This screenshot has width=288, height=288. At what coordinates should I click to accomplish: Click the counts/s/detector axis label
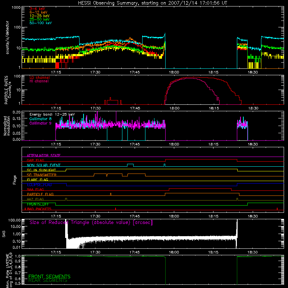(x=7, y=37)
